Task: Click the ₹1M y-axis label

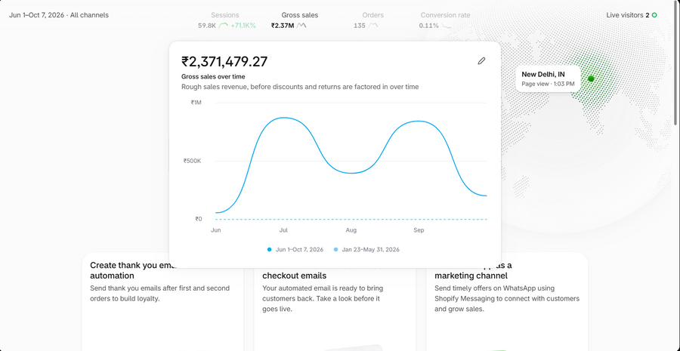Action: click(196, 103)
